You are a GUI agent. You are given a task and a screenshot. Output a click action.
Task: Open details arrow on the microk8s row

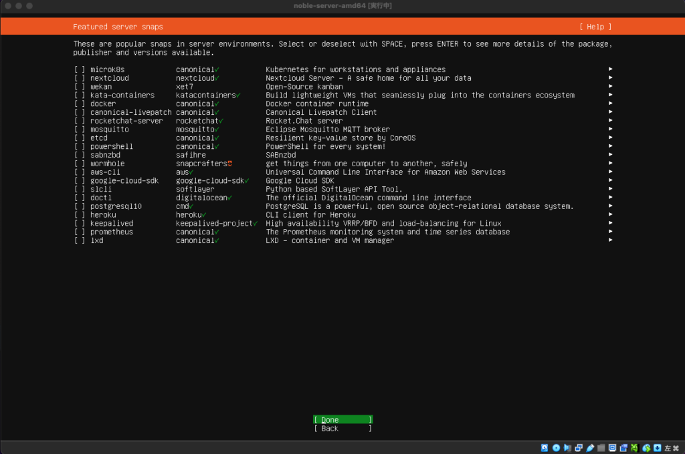point(610,69)
